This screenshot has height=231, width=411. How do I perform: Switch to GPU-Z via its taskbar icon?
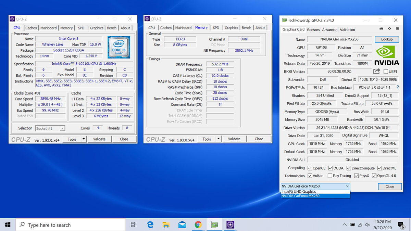214,225
